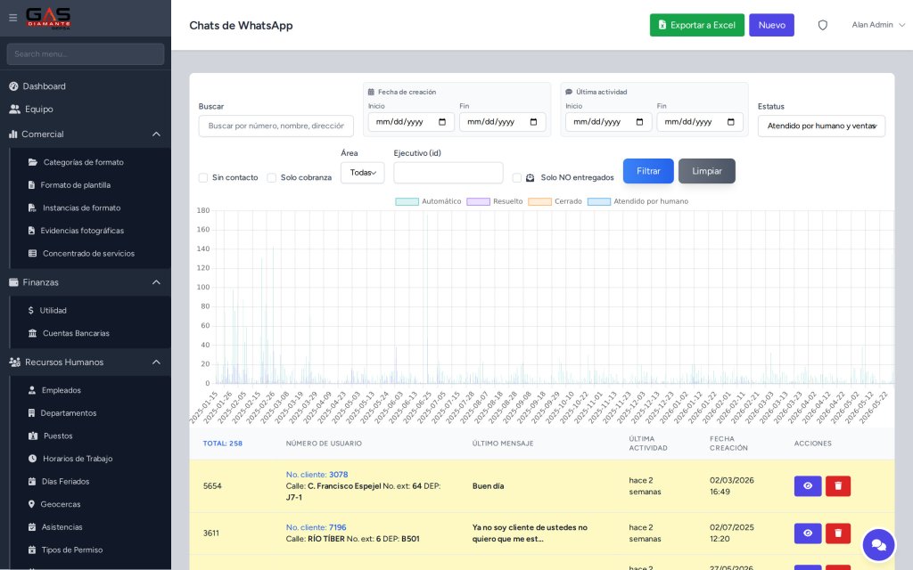Delete chat 5654 with trash button
This screenshot has height=570, width=913.
coord(838,485)
